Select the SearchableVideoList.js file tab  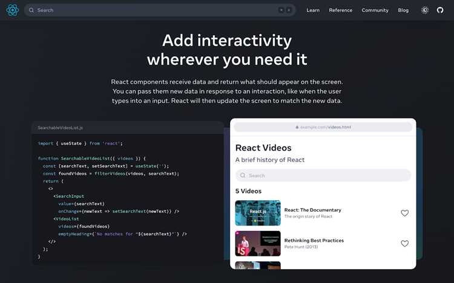point(60,128)
